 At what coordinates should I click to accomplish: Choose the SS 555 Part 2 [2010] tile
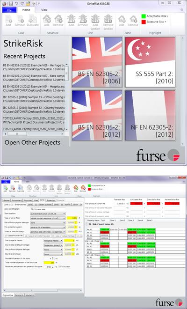150,62
